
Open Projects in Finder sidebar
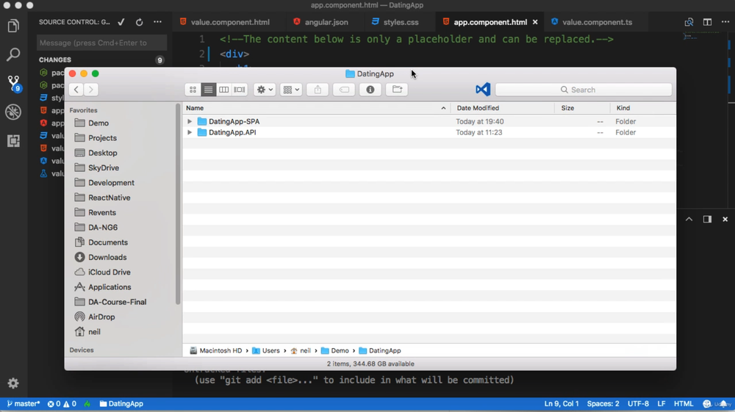point(102,138)
